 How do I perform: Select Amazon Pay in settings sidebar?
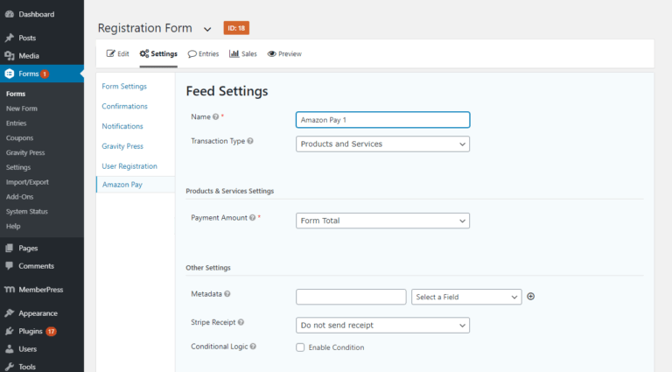[122, 185]
